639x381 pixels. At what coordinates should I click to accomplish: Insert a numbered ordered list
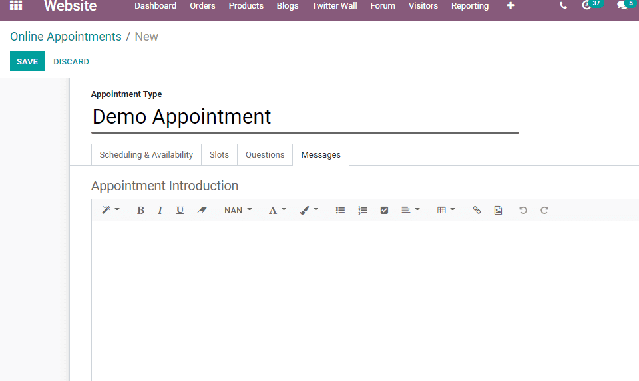pos(362,210)
